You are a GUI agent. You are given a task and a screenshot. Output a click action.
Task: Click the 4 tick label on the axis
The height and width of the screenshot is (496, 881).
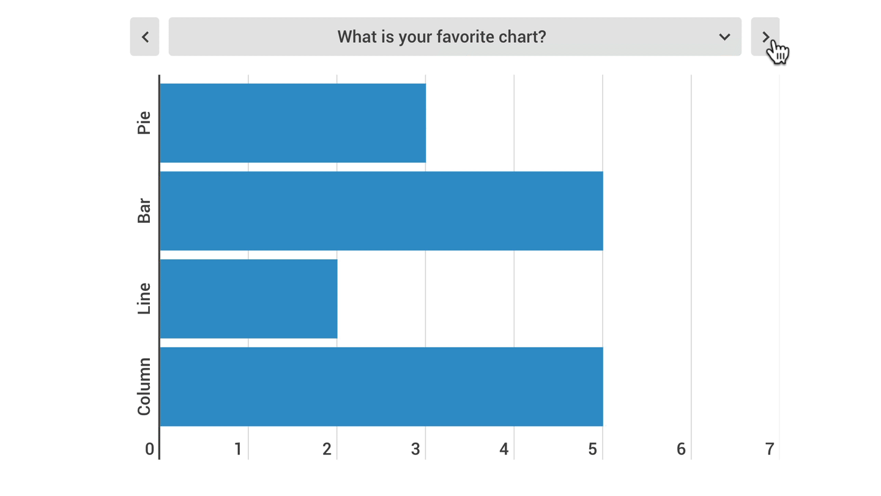coord(504,449)
